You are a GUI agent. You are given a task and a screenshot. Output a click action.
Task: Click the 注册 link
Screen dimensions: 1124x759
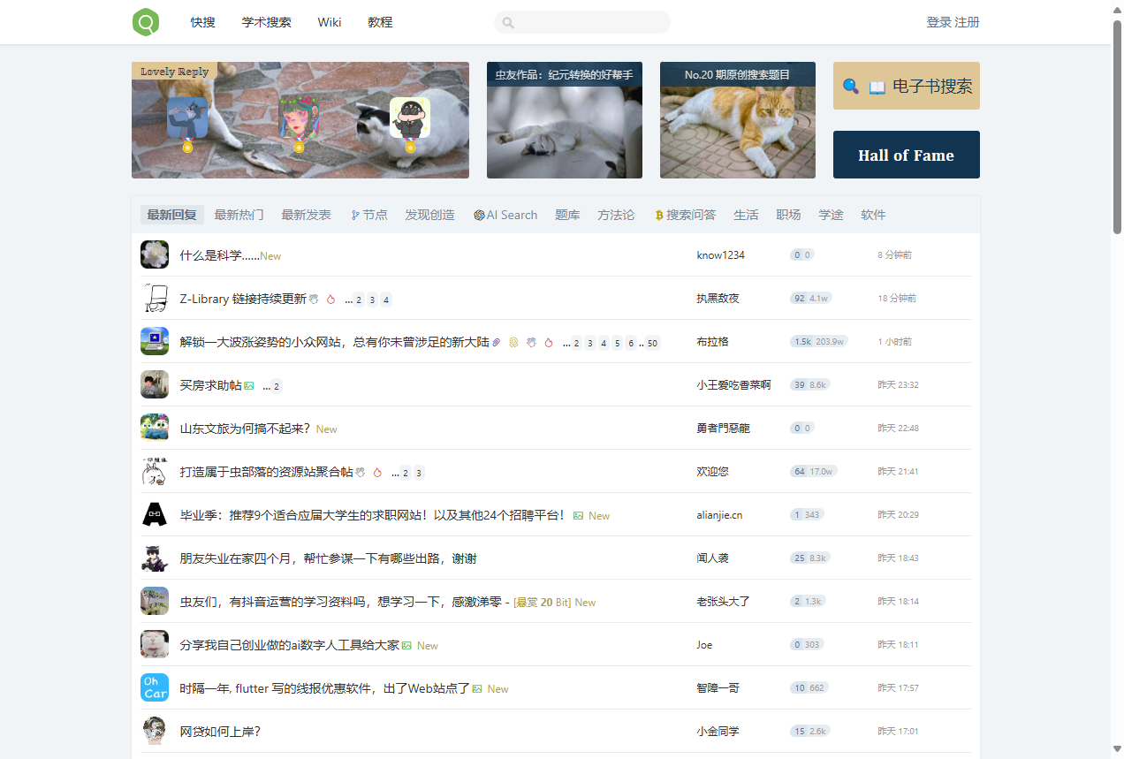pos(968,21)
